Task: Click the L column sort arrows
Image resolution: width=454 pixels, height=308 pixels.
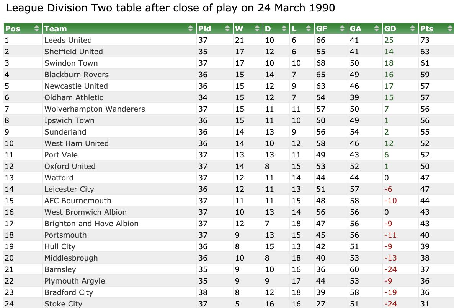Action: coord(309,28)
